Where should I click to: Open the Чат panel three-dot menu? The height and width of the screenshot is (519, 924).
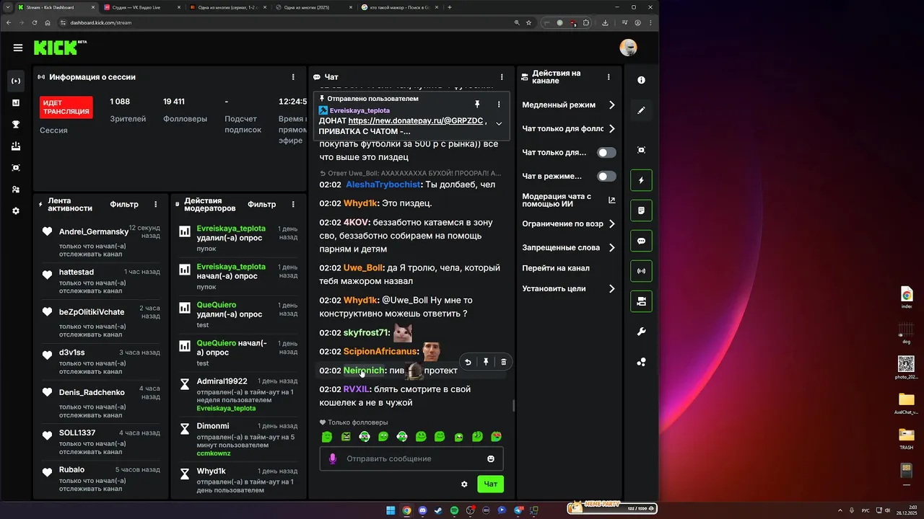coord(502,77)
